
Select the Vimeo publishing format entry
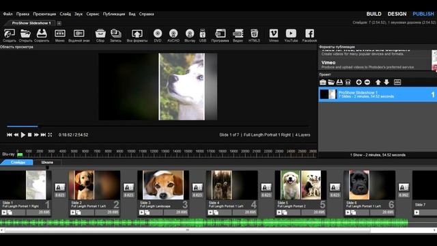[375, 64]
